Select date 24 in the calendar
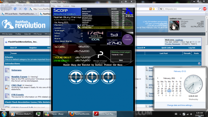The image size is (208, 117). (x=173, y=91)
